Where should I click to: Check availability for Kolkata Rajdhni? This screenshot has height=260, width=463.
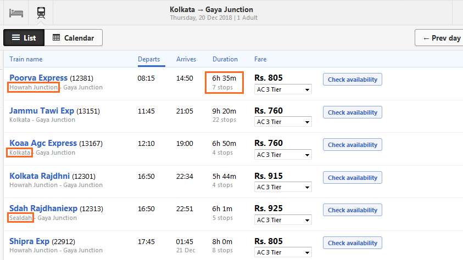pos(353,178)
